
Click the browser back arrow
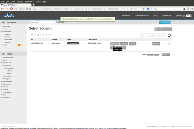tap(2, 9)
